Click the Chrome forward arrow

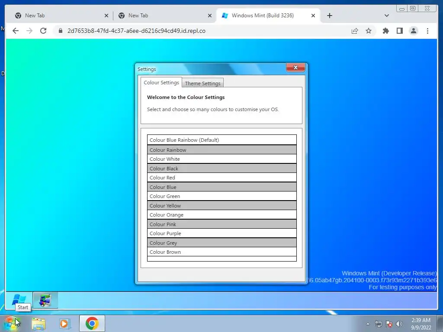click(x=29, y=31)
